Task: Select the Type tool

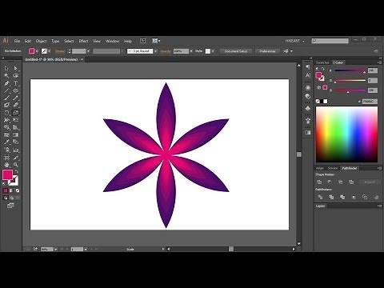Action: 16,83
